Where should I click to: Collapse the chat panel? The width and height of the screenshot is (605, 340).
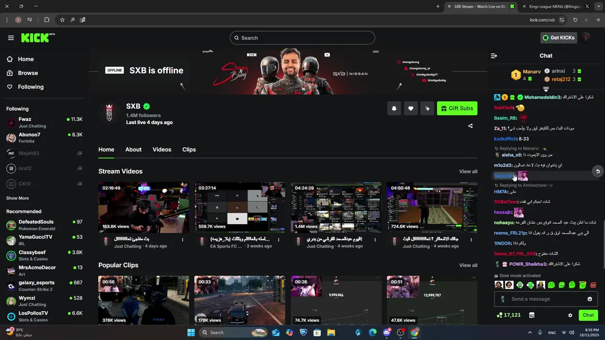494,56
